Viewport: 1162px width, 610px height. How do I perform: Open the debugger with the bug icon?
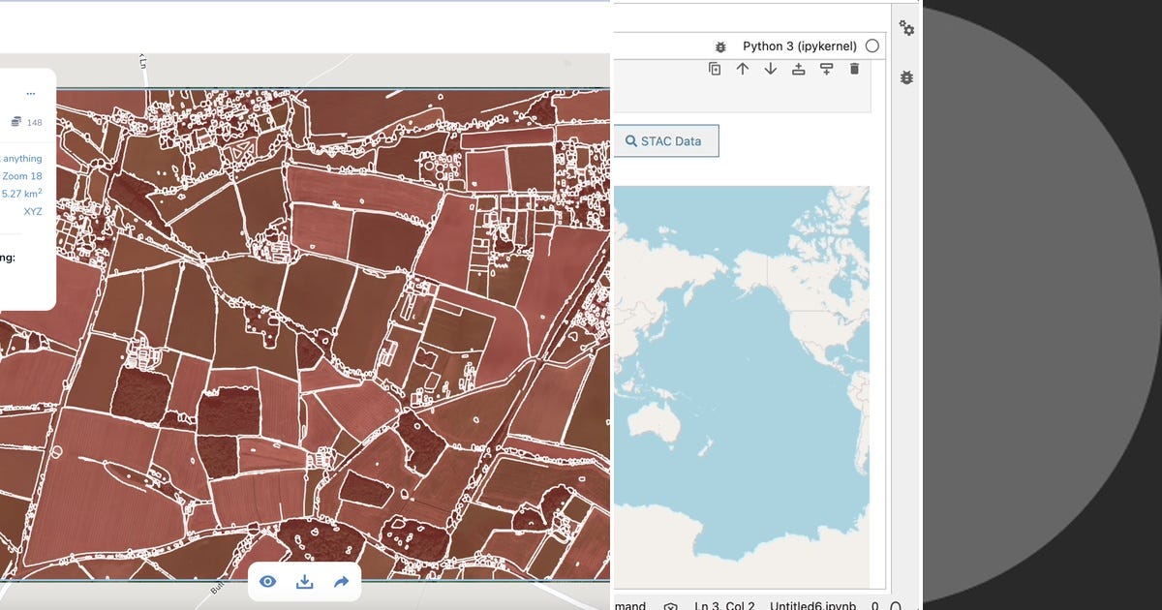point(720,46)
